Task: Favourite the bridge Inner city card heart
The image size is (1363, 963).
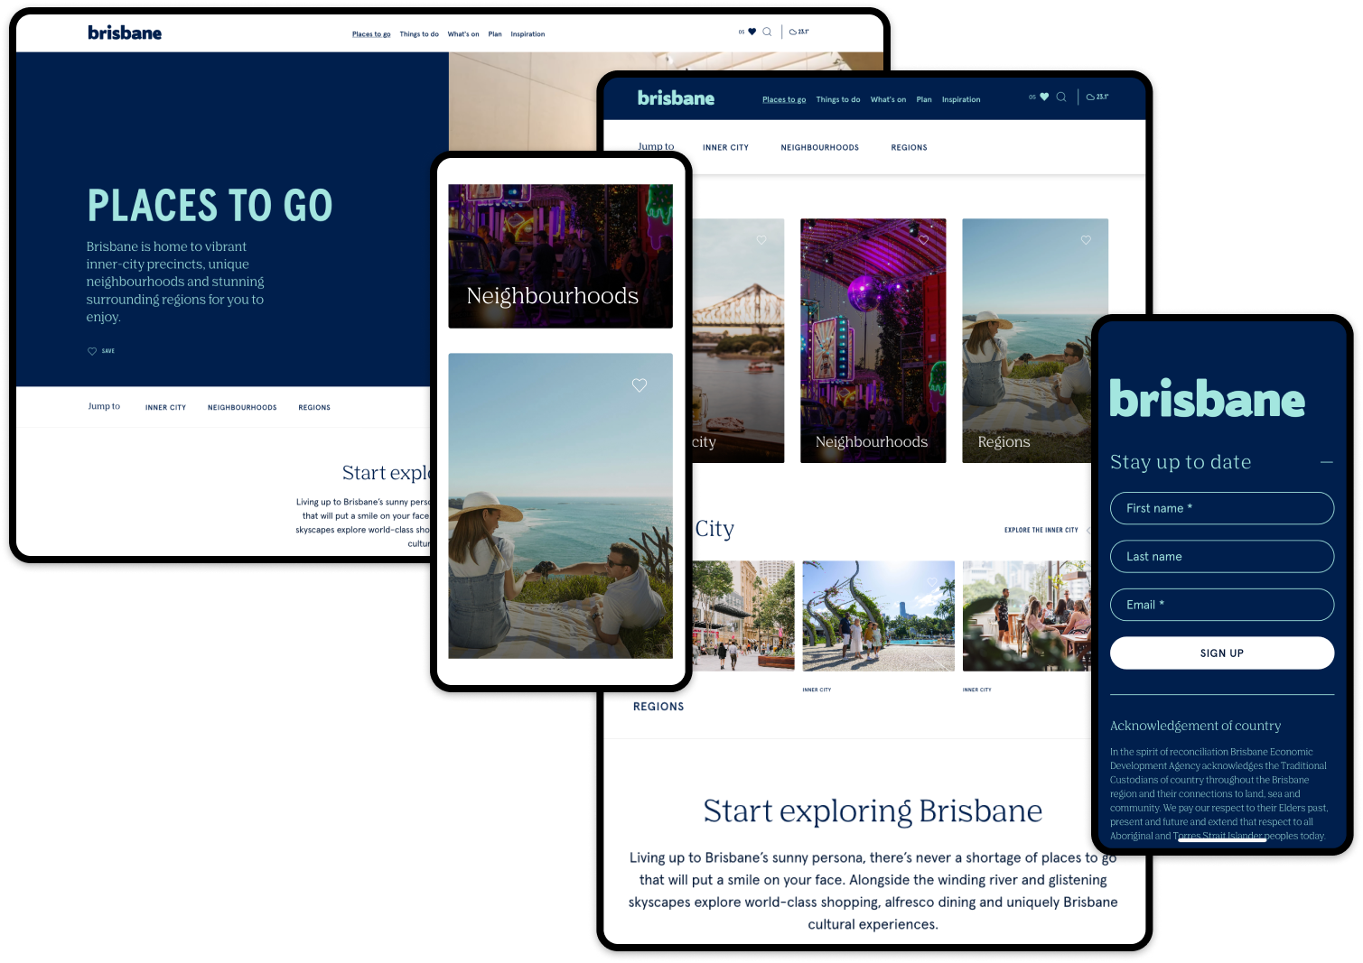Action: 761,240
